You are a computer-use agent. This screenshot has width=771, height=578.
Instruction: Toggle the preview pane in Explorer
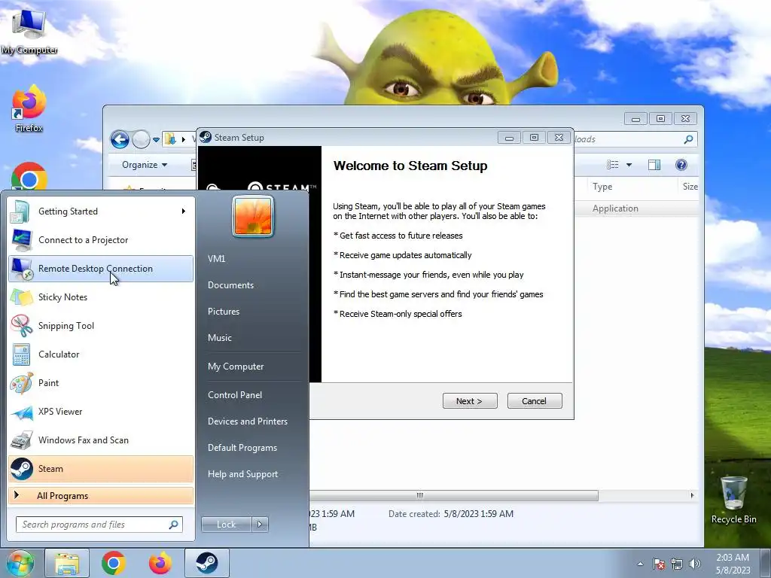pos(654,165)
